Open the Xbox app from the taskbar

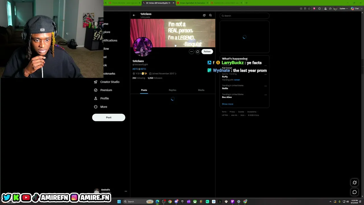click(195, 202)
